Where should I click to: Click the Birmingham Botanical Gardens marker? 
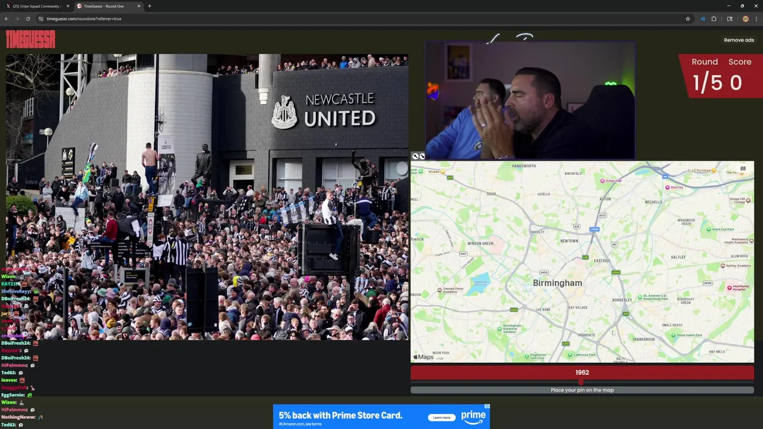pos(500,328)
